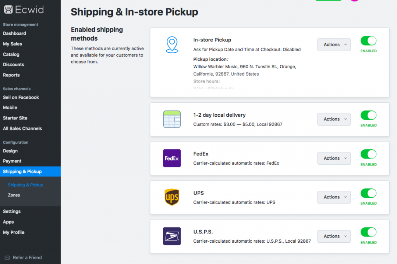Viewport: 397px width, 264px height.
Task: Disable the In-store Pickup toggle
Action: [368, 41]
